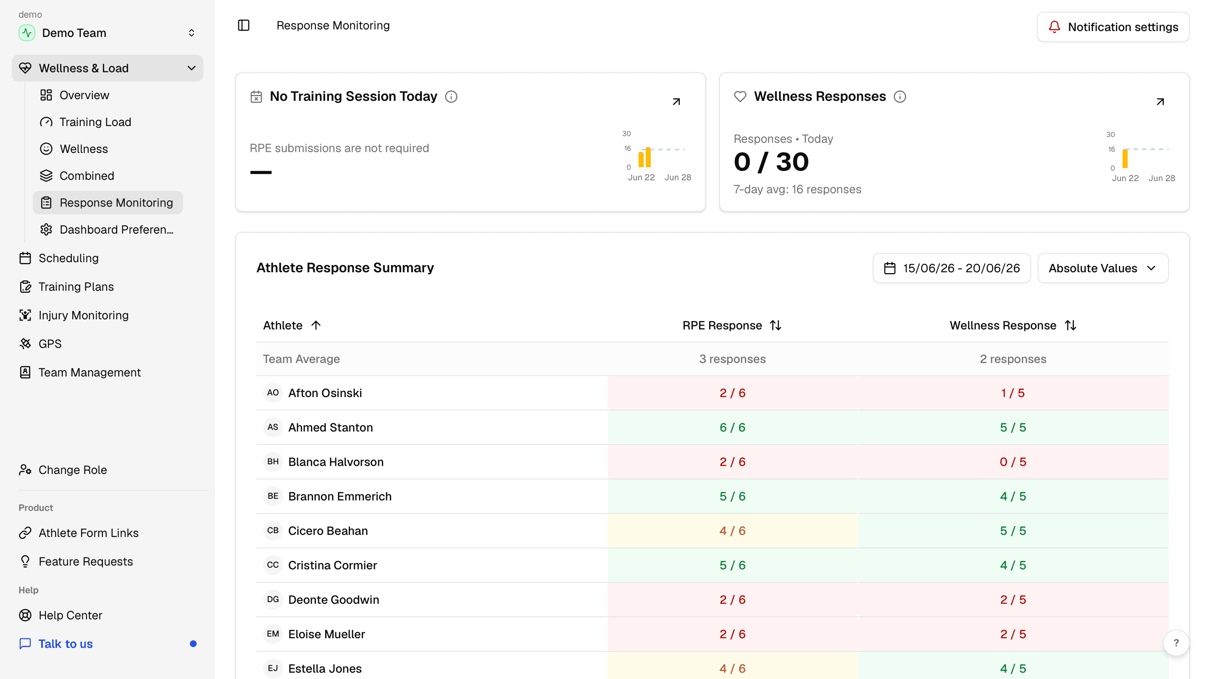The width and height of the screenshot is (1210, 679).
Task: Click the Injury Monitoring icon
Action: (25, 315)
